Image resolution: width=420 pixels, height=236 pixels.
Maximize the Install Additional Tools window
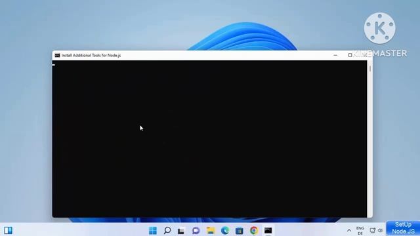click(350, 55)
